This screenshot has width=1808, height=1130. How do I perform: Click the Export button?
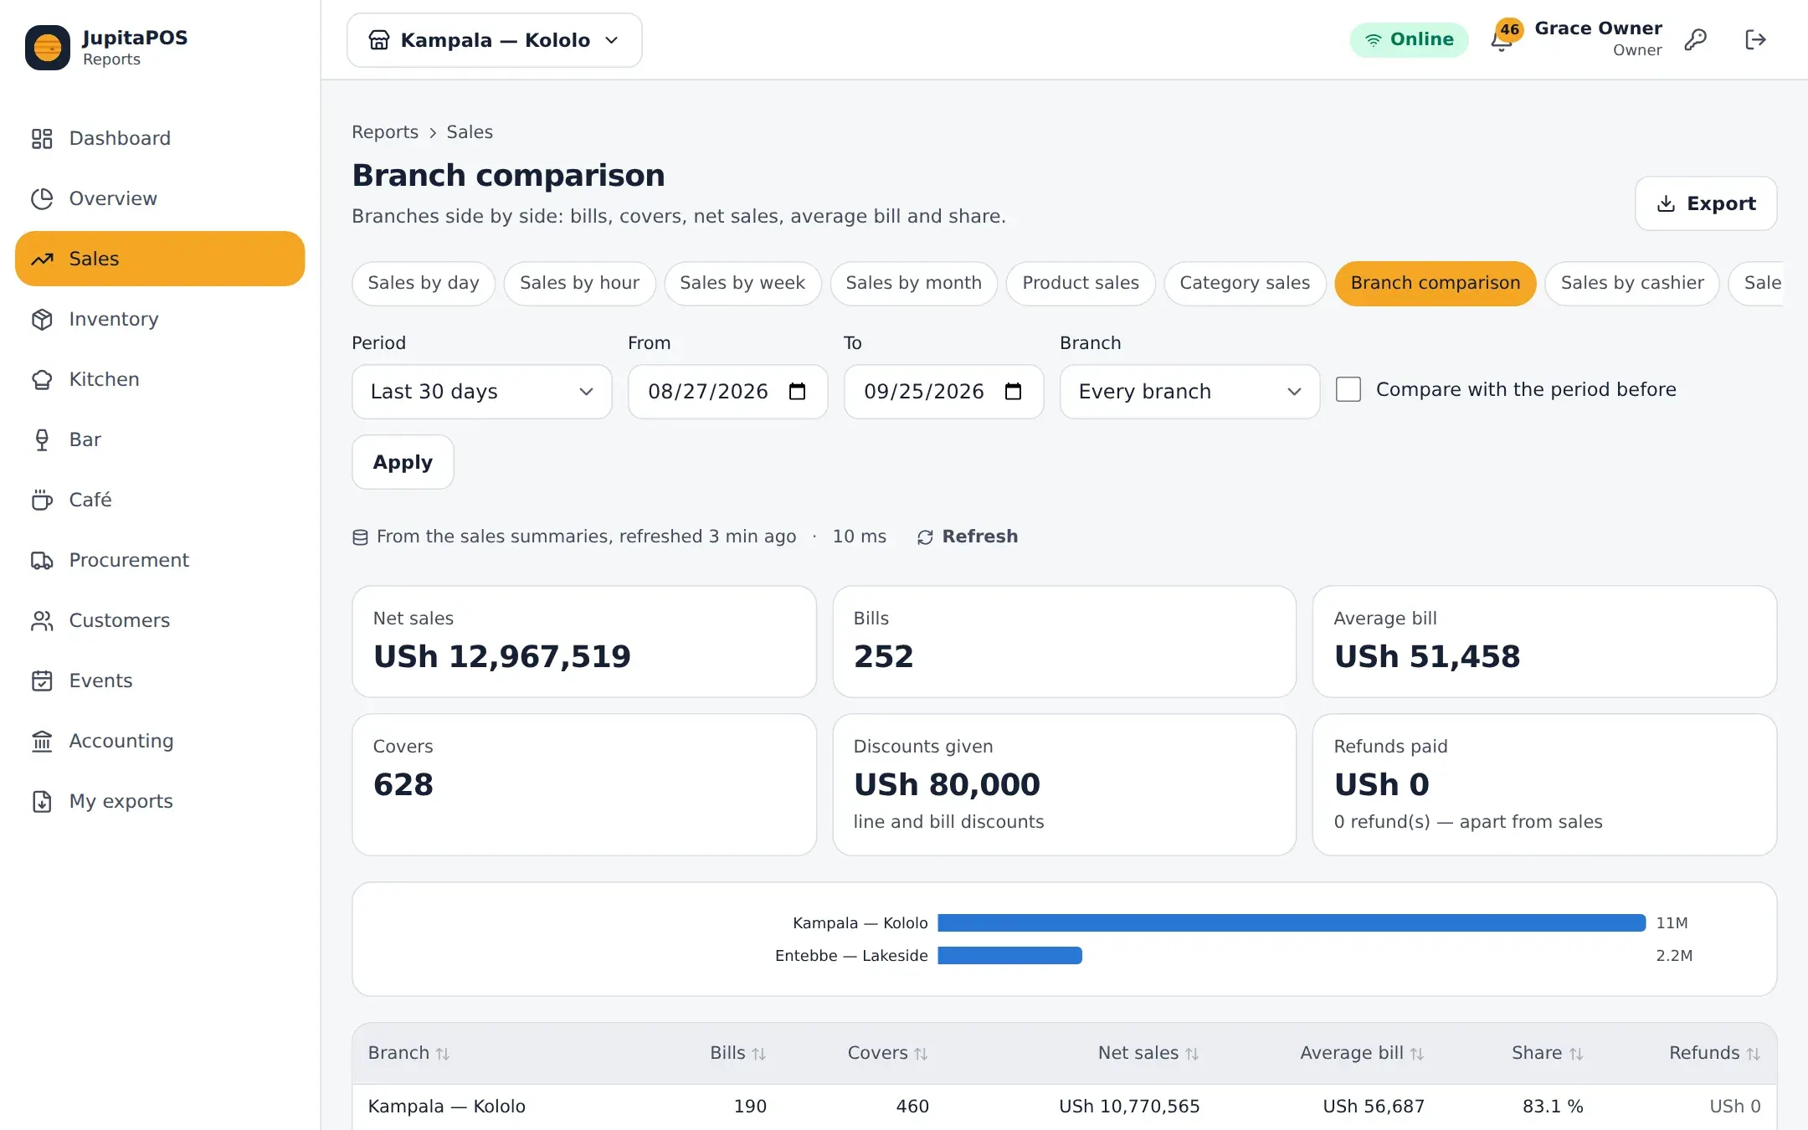pyautogui.click(x=1706, y=203)
